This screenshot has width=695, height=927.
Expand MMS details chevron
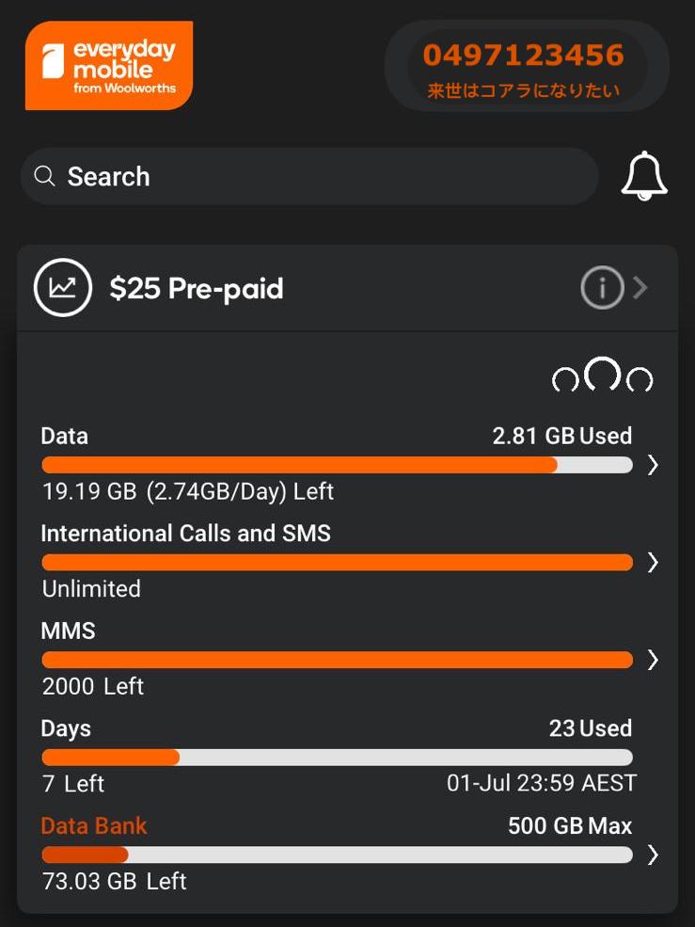click(x=654, y=660)
